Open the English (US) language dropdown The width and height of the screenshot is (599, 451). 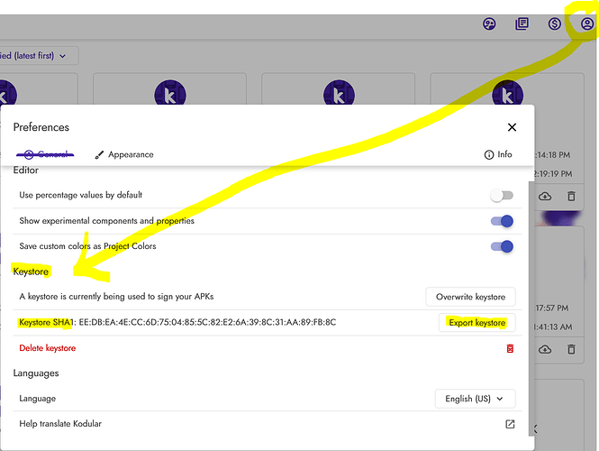point(475,399)
